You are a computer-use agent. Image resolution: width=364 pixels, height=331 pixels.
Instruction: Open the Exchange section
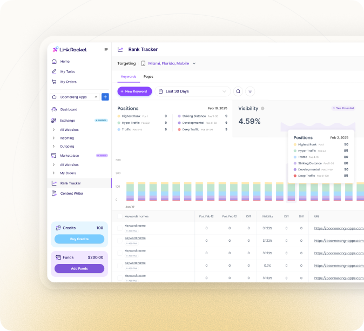point(68,121)
